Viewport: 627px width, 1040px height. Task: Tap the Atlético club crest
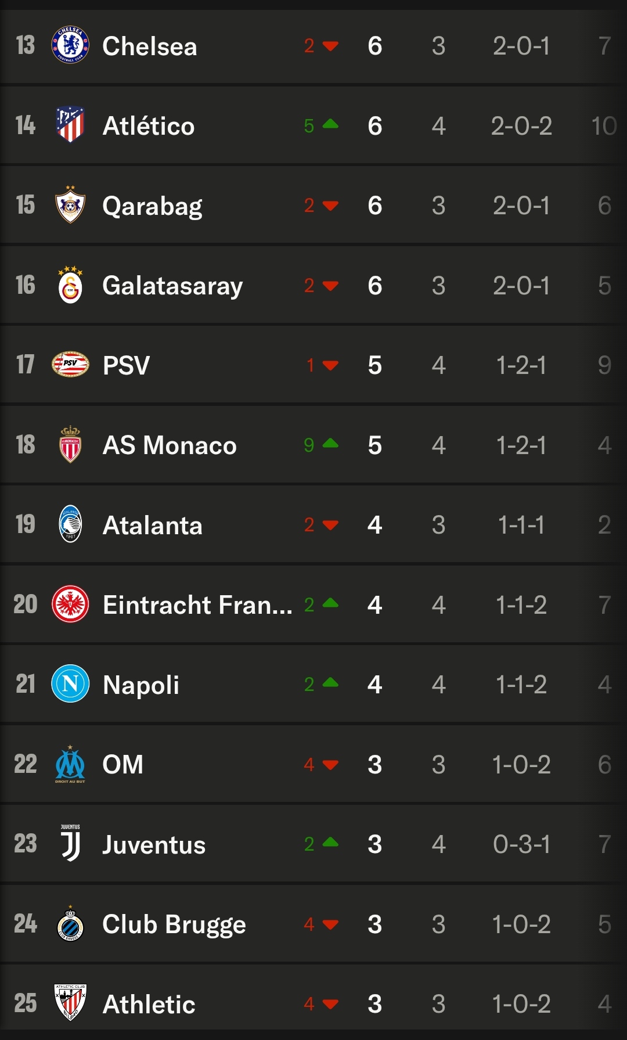[70, 125]
